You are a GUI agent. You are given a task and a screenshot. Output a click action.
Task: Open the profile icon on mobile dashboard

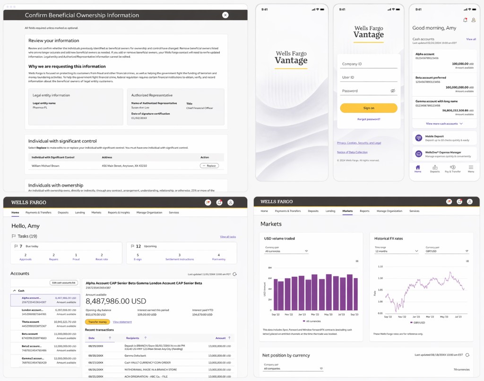pos(474,20)
